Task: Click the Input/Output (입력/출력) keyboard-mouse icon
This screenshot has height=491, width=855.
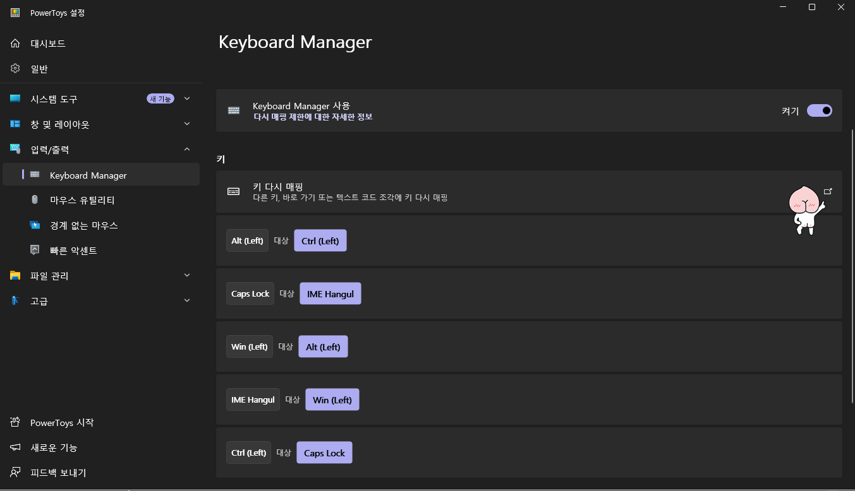Action: pyautogui.click(x=15, y=150)
